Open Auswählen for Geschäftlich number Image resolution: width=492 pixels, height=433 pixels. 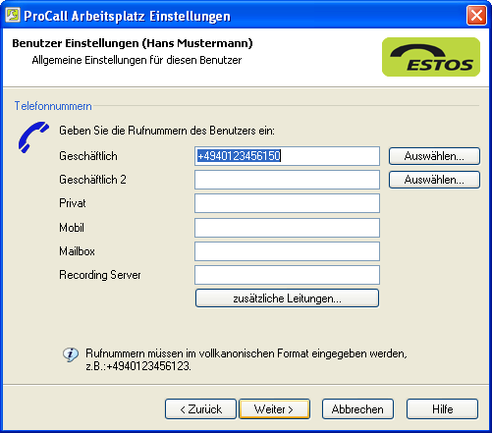pos(434,156)
